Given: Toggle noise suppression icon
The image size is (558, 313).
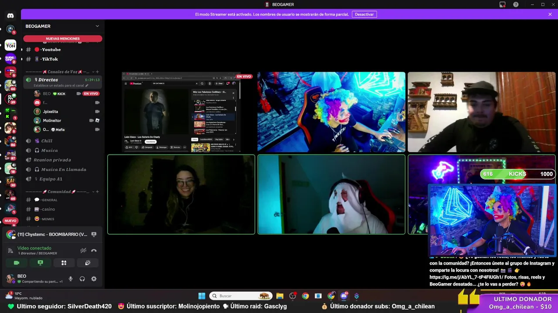Looking at the screenshot, I should pyautogui.click(x=83, y=250).
